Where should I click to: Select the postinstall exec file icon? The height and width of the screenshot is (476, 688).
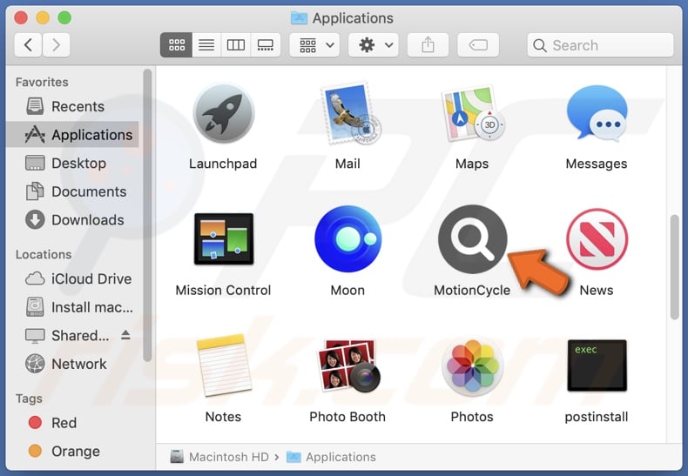[x=597, y=365]
